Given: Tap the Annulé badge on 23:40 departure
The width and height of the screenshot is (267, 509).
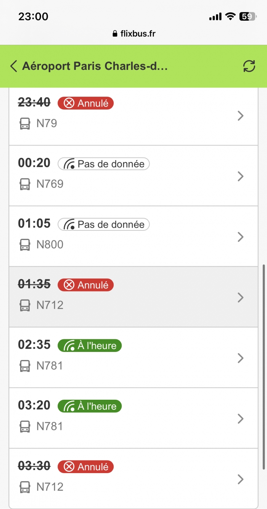Looking at the screenshot, I should click(x=85, y=103).
